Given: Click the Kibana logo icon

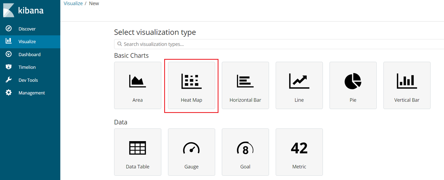Looking at the screenshot, I should click(x=9, y=10).
